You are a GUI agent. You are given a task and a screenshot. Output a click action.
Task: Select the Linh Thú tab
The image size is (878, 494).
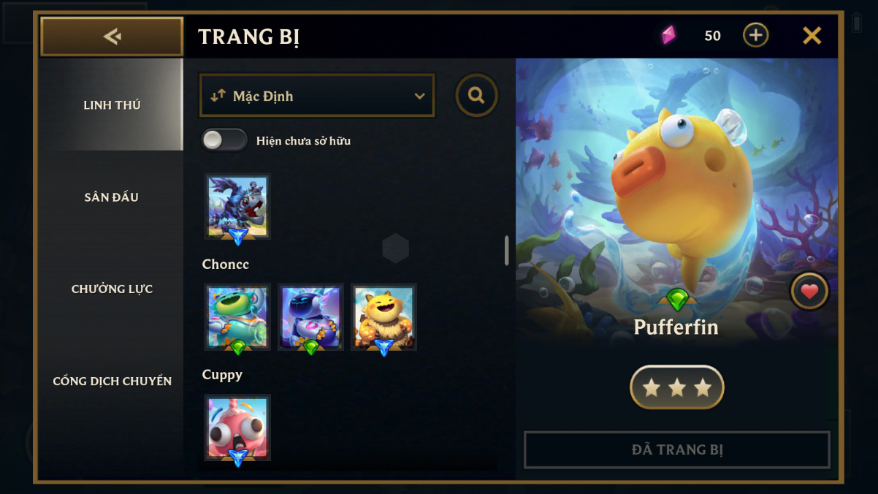pyautogui.click(x=112, y=105)
